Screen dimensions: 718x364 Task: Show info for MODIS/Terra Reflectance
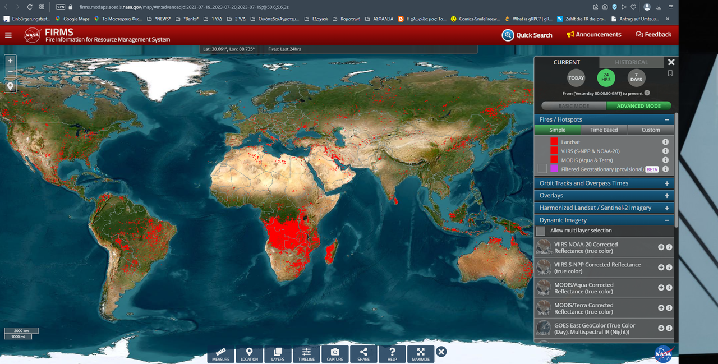point(669,308)
